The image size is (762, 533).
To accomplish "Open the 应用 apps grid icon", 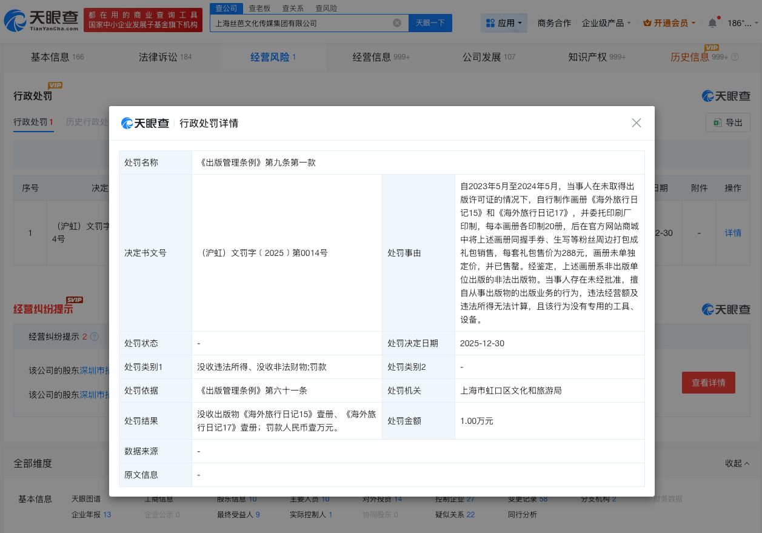I will 491,22.
